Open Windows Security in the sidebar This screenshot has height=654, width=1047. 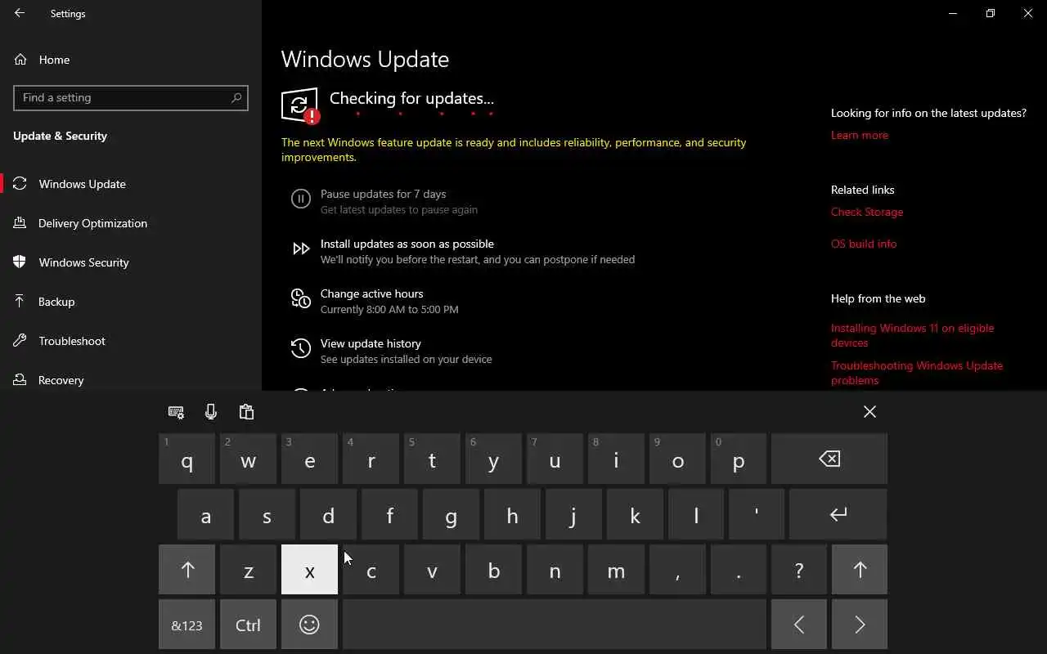(x=131, y=262)
